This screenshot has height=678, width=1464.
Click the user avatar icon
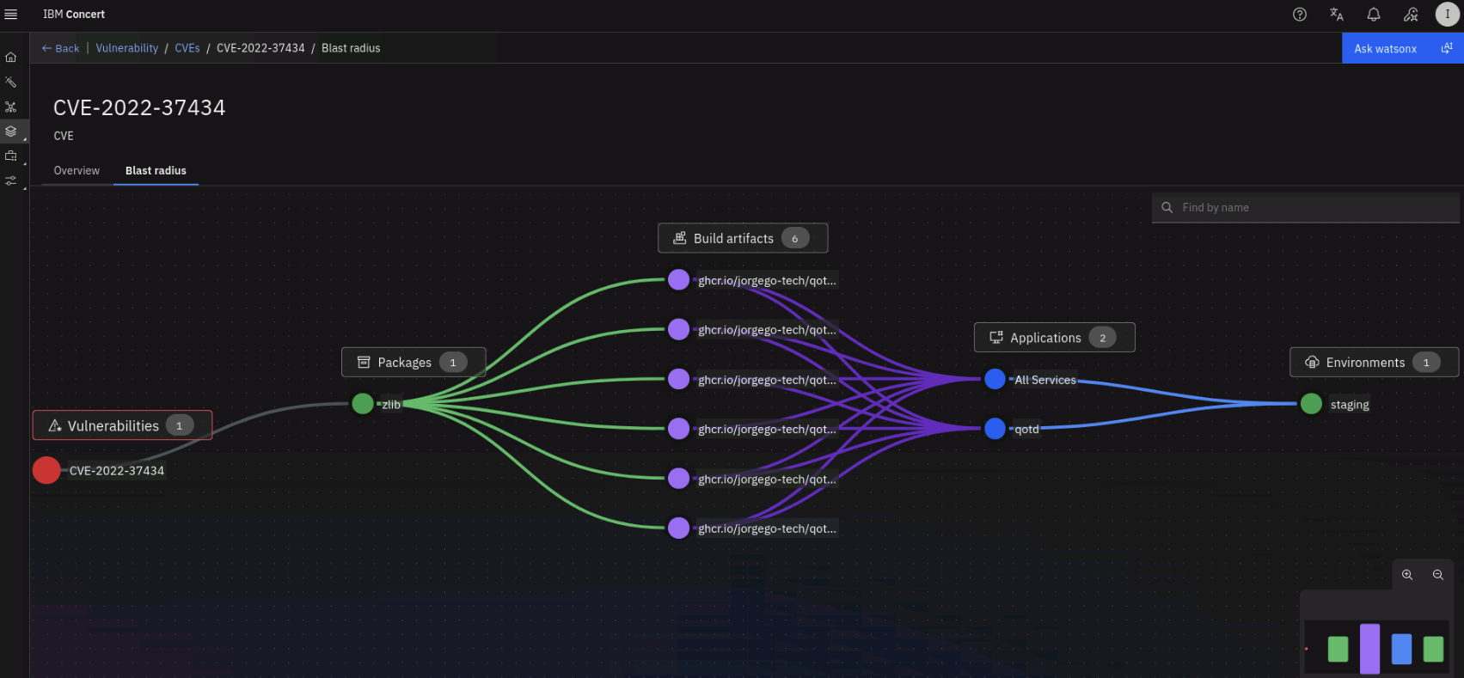[1447, 15]
